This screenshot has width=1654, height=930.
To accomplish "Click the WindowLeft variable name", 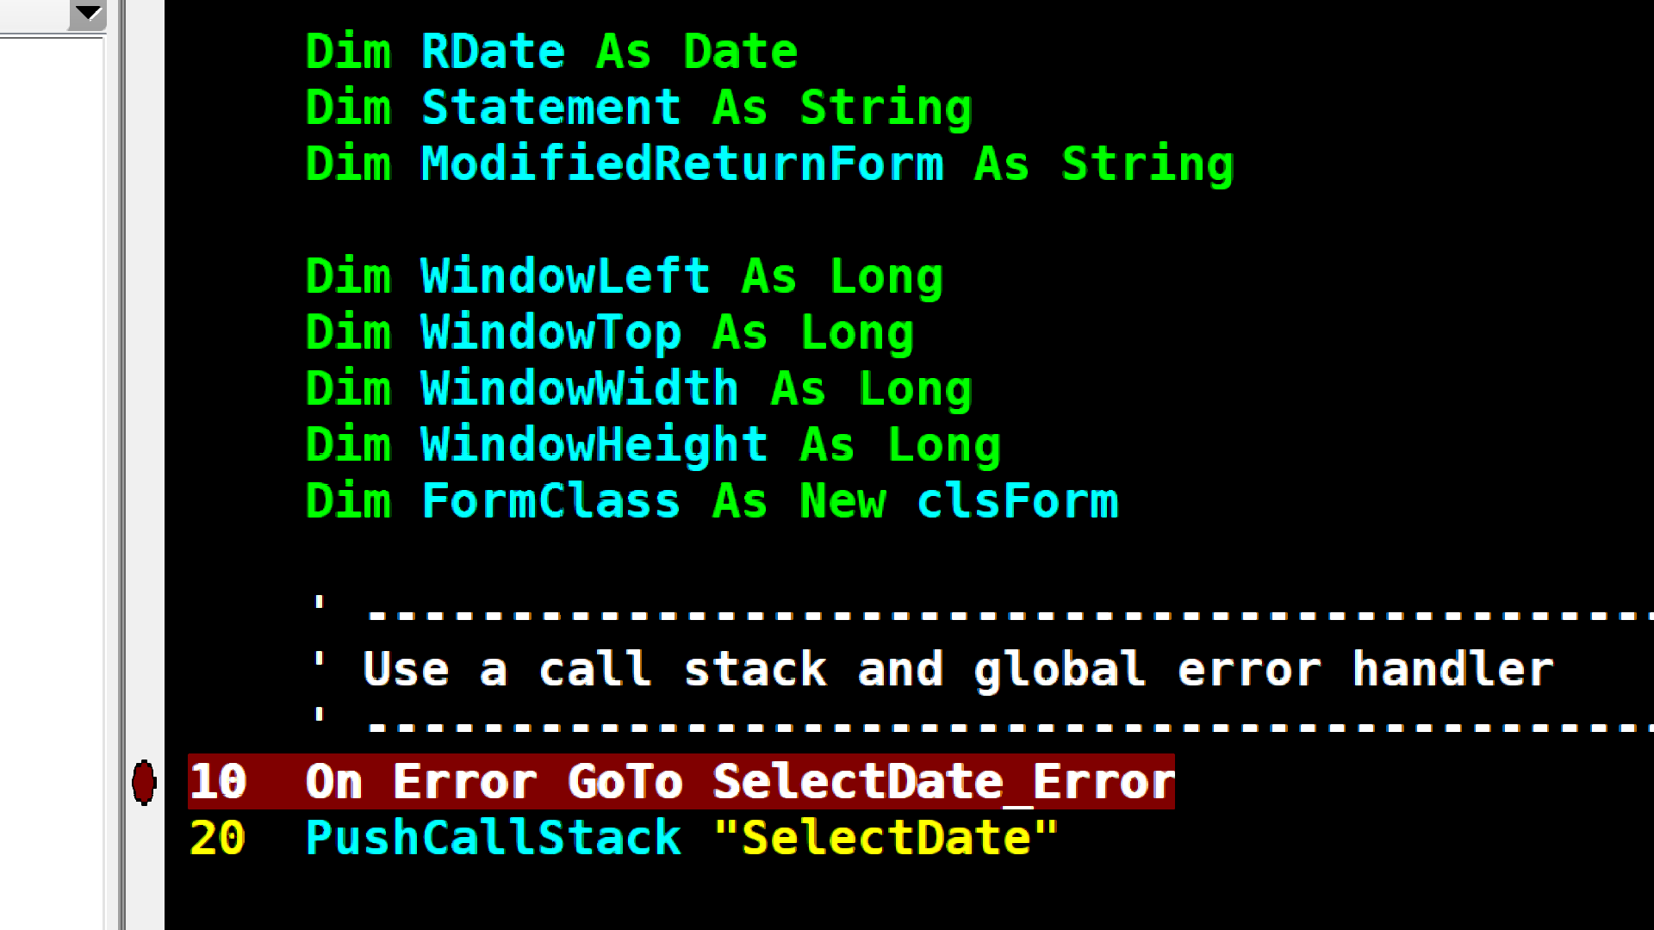I will click(565, 277).
